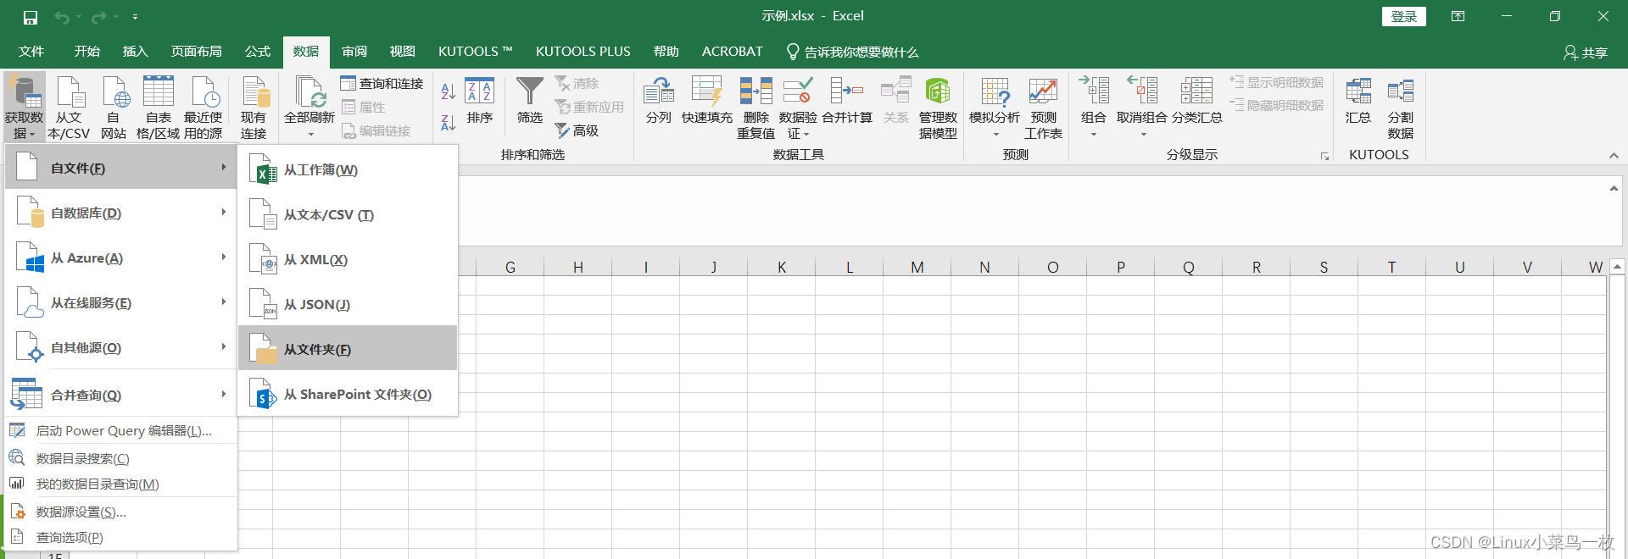This screenshot has width=1628, height=559.
Task: Click Recent Sources (最近使用的源) icon
Action: point(203,108)
